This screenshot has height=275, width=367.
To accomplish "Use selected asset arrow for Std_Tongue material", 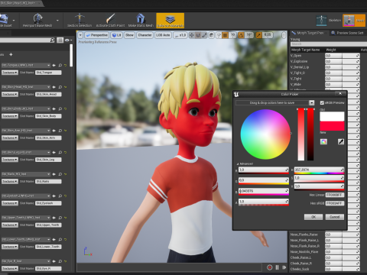I will pyautogui.click(x=54, y=65).
